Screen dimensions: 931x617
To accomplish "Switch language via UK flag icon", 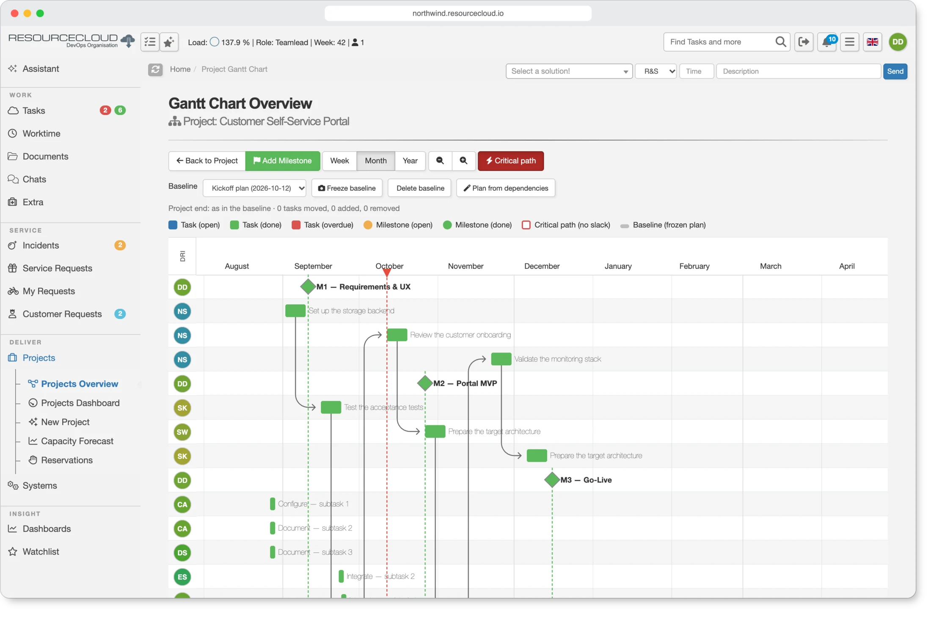I will (x=872, y=42).
